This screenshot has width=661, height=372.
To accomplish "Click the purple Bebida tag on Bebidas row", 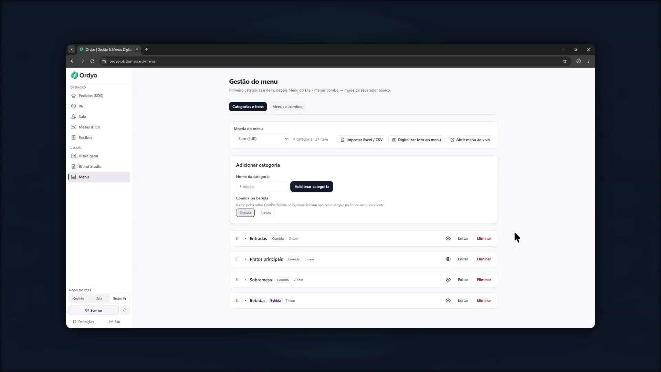I will [x=275, y=301].
